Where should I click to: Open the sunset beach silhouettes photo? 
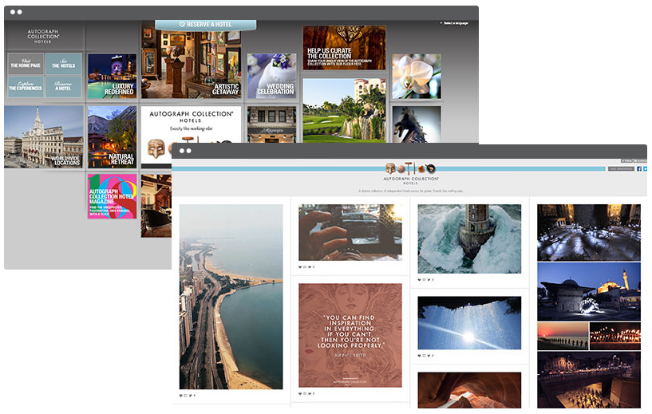click(563, 337)
